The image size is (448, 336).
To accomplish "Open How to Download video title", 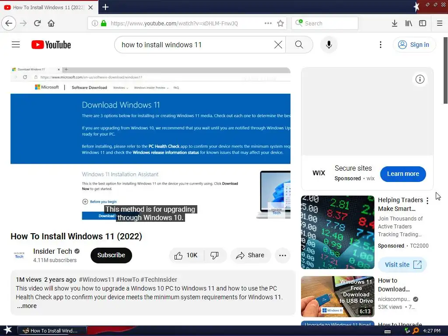I will [x=394, y=285].
